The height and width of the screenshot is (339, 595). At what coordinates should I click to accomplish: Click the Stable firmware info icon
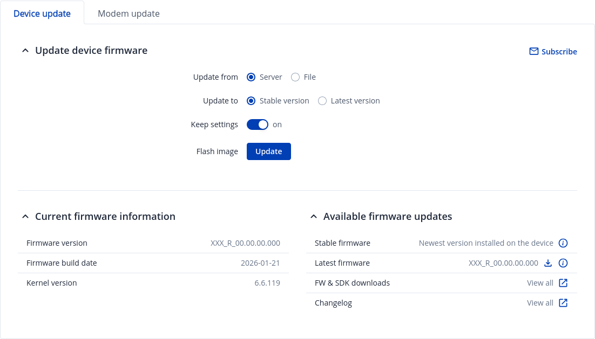(x=563, y=243)
